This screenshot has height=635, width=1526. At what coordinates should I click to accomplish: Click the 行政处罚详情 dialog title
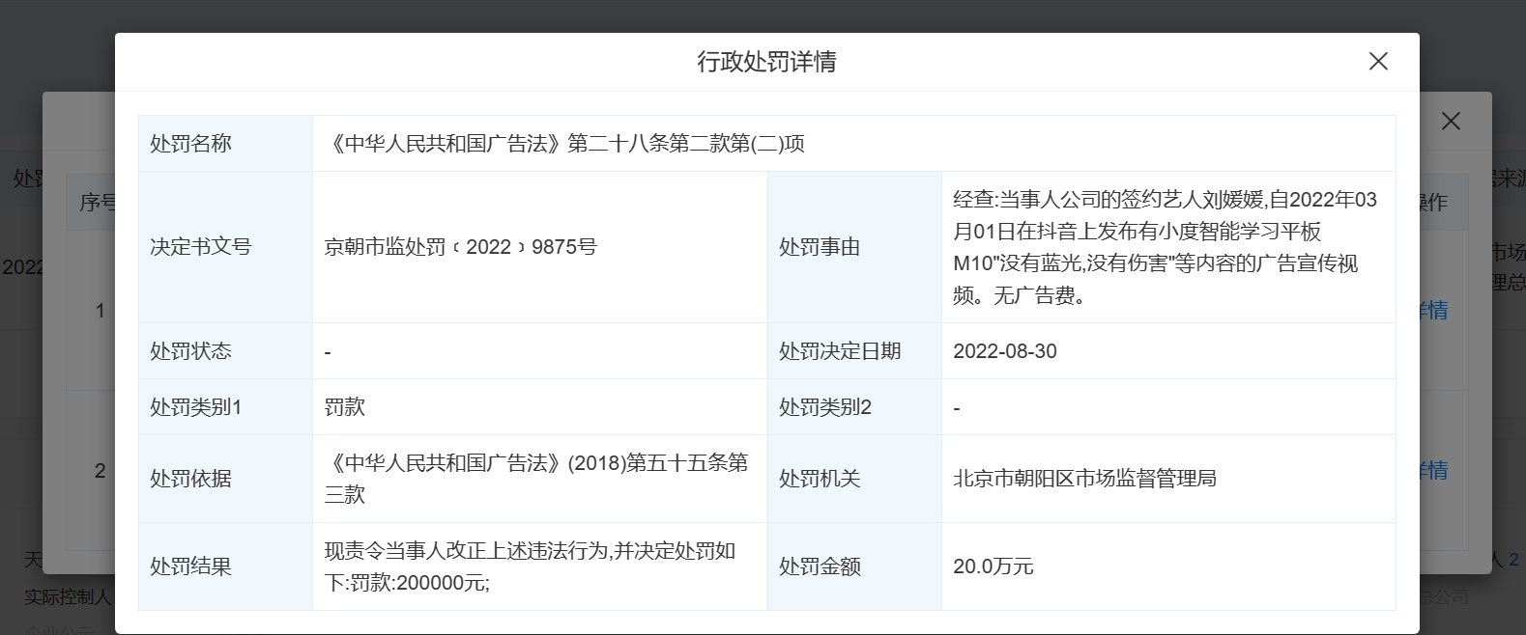click(x=766, y=62)
